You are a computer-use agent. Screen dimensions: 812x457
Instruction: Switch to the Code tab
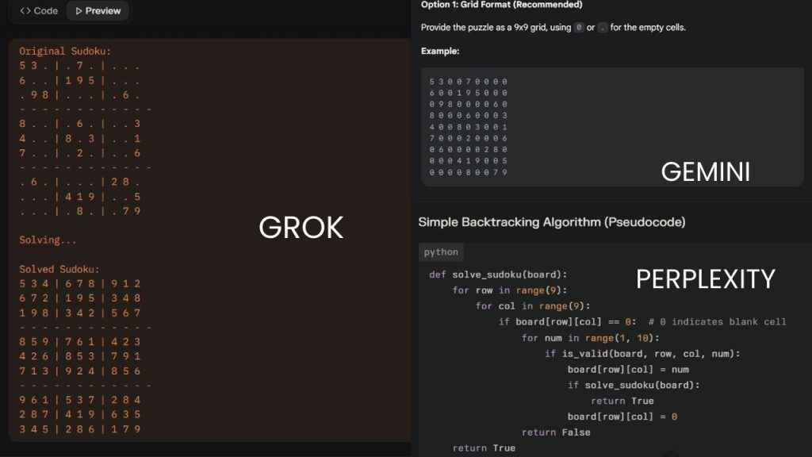point(38,11)
